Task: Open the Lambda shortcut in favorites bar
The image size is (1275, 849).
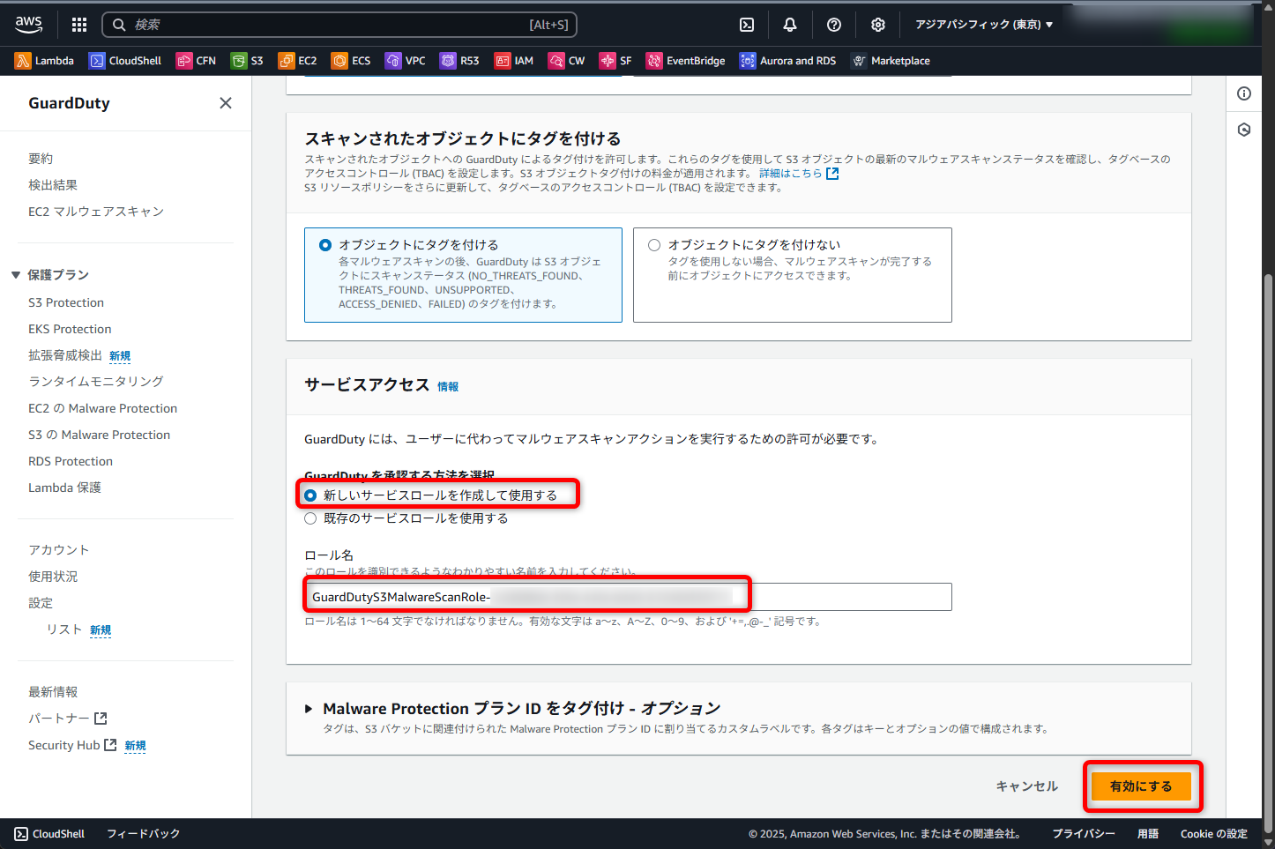Action: coord(44,61)
